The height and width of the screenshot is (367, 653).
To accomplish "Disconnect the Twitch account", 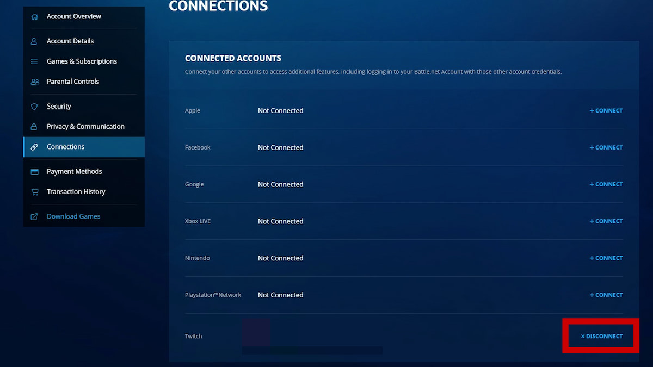I will 601,336.
